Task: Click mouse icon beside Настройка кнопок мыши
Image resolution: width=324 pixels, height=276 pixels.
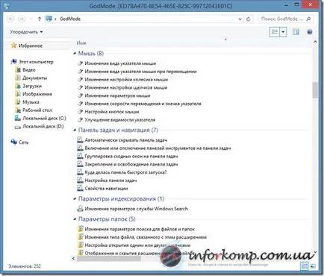Action: click(80, 112)
